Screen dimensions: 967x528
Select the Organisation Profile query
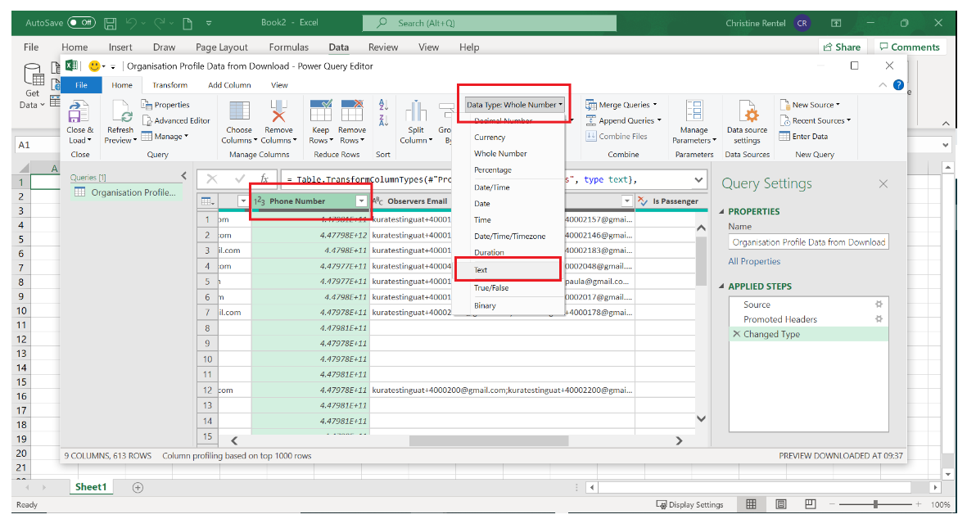pos(126,192)
